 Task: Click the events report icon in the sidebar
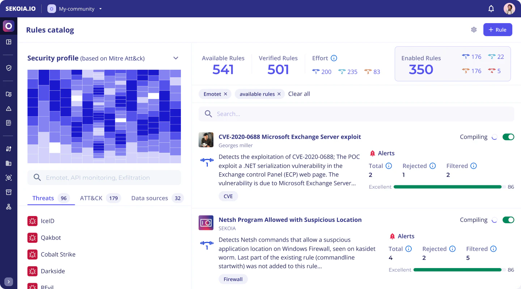[9, 122]
